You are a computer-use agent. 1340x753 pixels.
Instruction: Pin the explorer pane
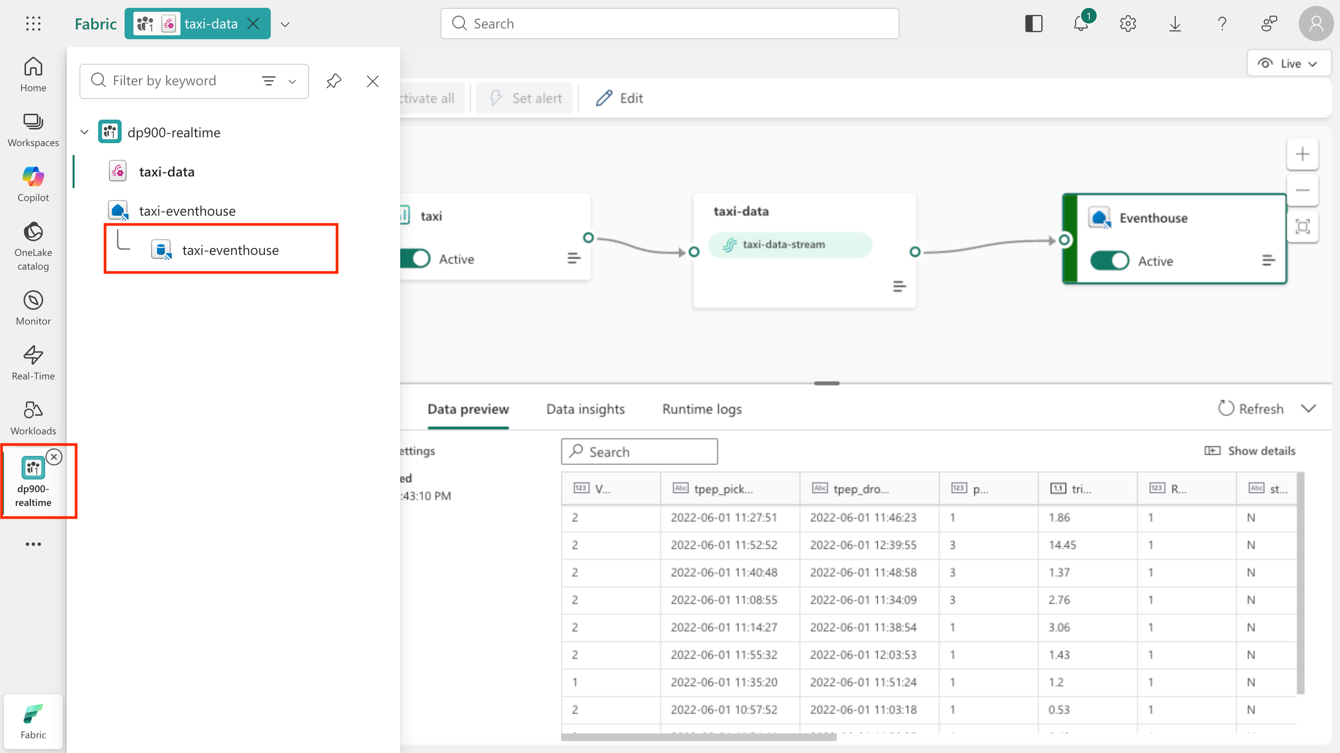(334, 81)
